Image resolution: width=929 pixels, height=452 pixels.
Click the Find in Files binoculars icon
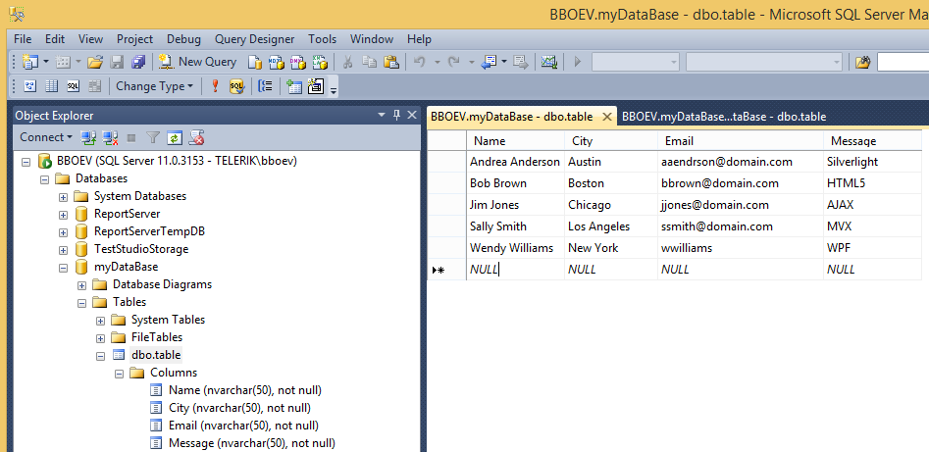(x=862, y=62)
